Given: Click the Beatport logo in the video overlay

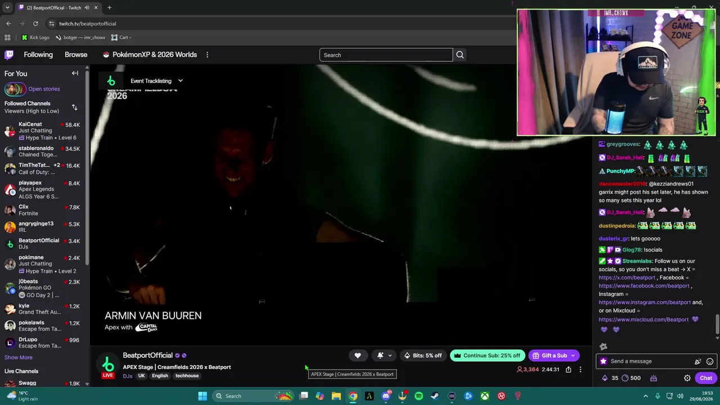Looking at the screenshot, I should (x=111, y=81).
